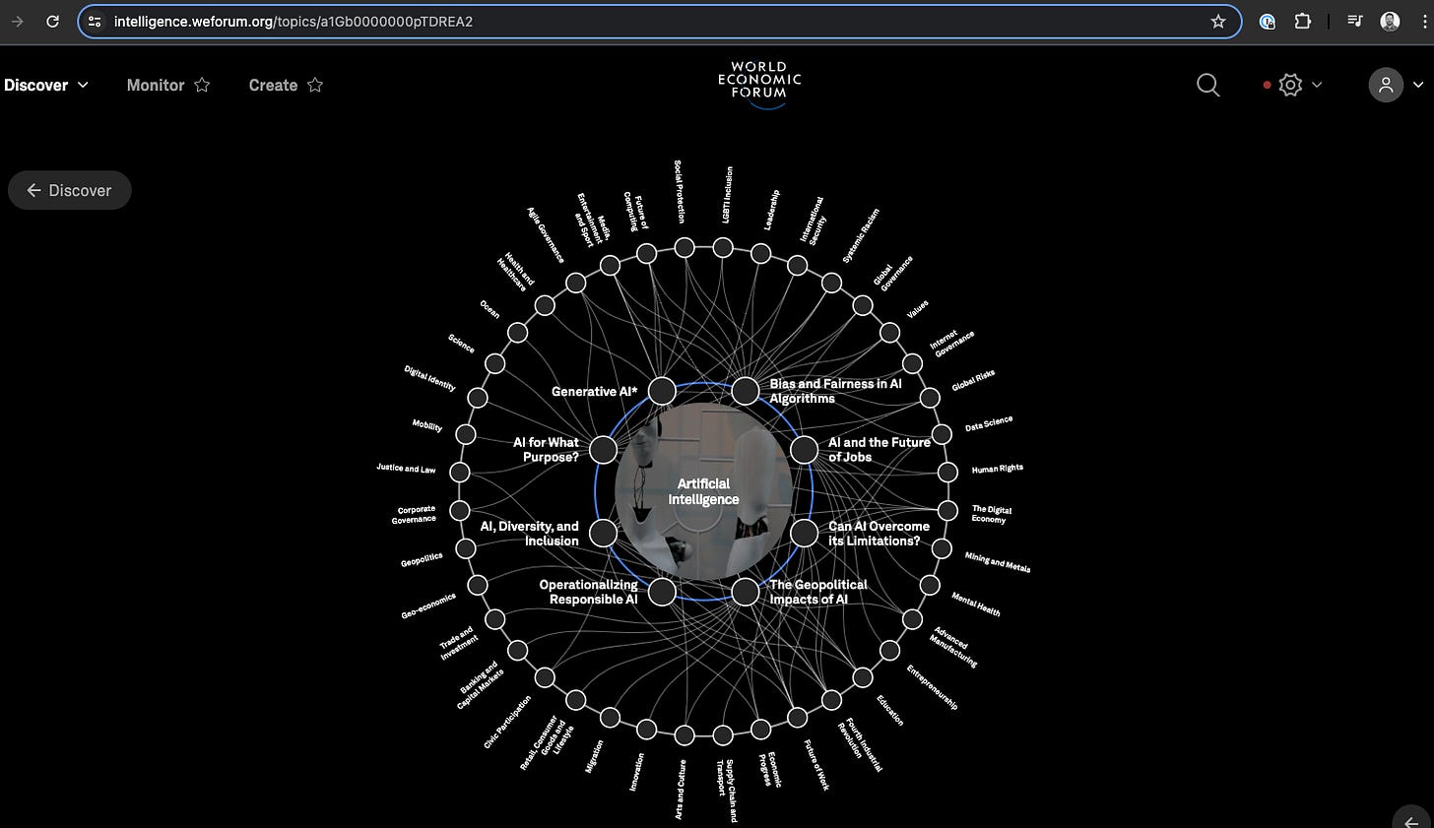The image size is (1434, 828).
Task: Click the Social Protection outer node
Action: pos(684,247)
